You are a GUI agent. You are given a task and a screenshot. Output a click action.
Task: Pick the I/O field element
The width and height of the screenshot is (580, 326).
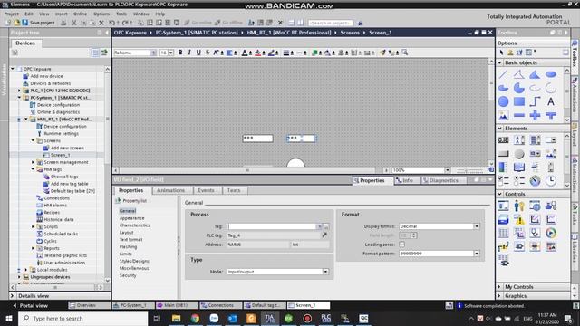[503, 140]
